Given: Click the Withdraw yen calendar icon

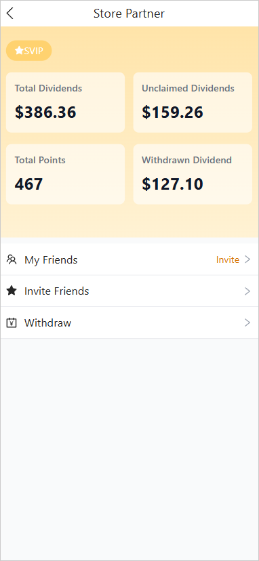Looking at the screenshot, I should (12, 323).
